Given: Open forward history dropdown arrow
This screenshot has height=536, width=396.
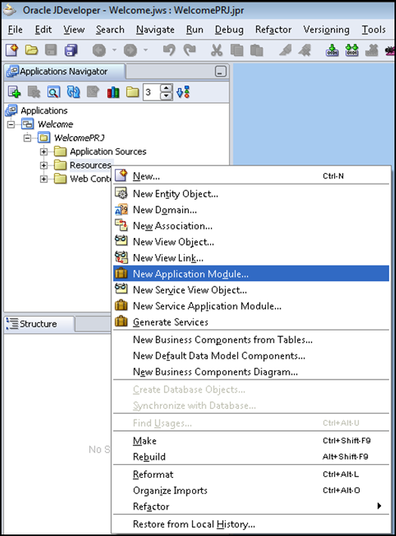Looking at the screenshot, I should (x=146, y=50).
